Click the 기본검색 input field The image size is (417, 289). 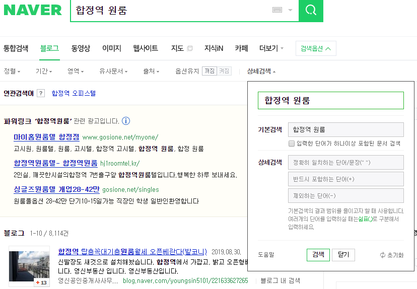(346, 129)
